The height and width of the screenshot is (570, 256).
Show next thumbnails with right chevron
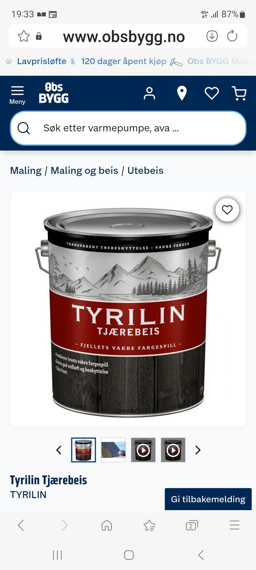(198, 450)
